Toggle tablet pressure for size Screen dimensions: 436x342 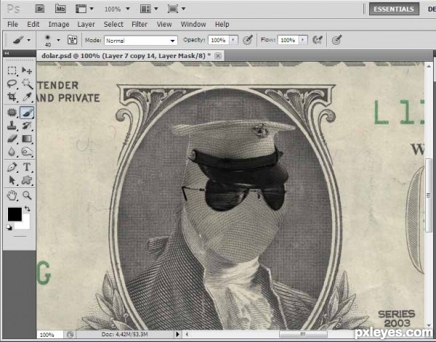pyautogui.click(x=336, y=40)
